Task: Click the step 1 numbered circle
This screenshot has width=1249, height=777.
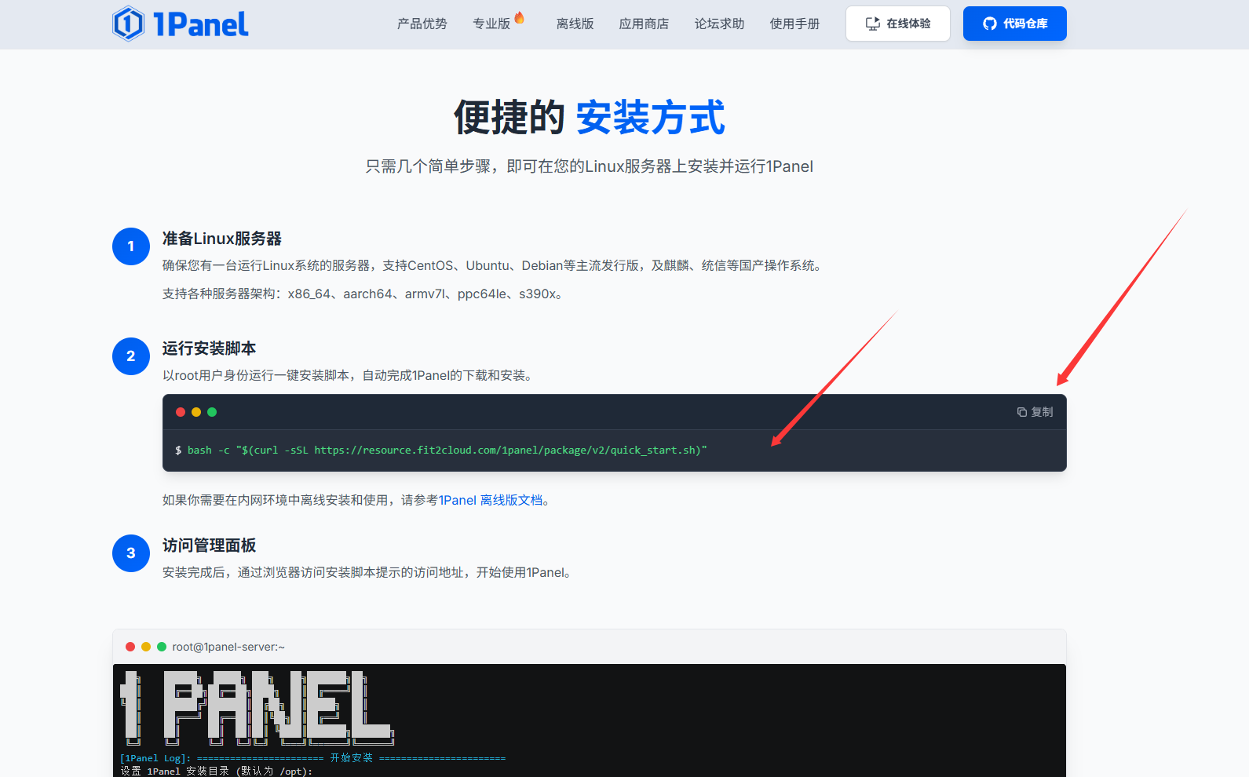Action: (x=131, y=246)
